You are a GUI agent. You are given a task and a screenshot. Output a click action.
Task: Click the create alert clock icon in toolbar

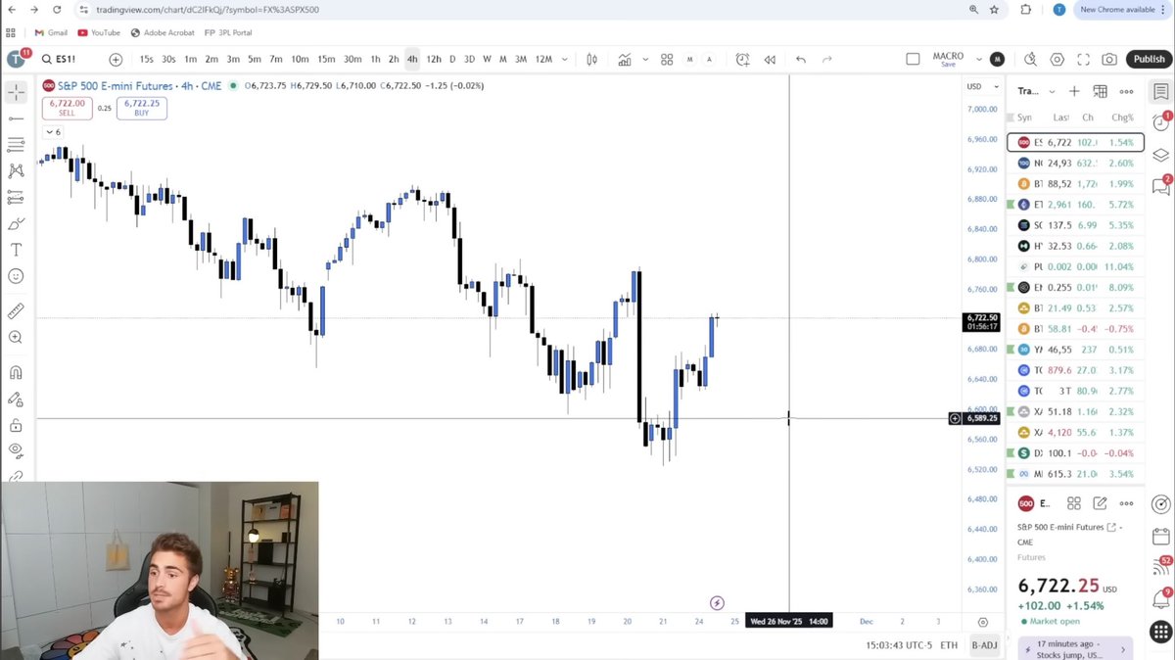coord(742,59)
